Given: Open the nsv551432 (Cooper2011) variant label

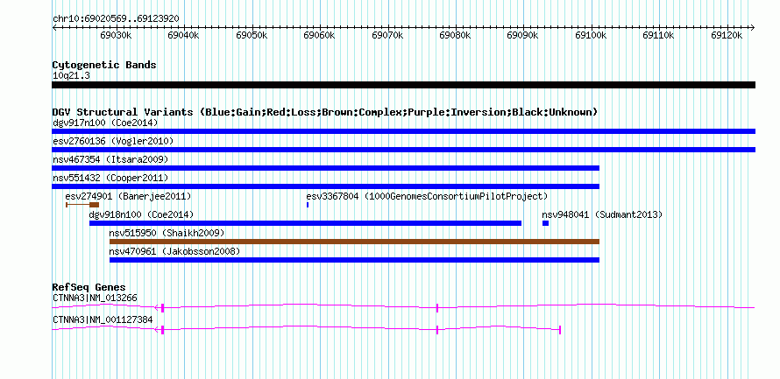Looking at the screenshot, I should [110, 178].
